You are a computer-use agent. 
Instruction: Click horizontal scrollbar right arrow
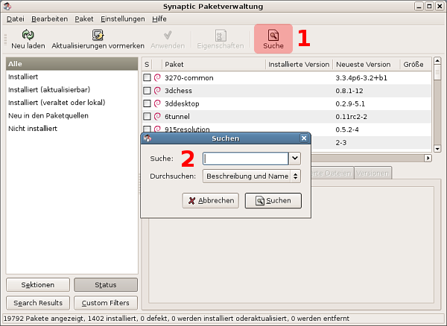click(428, 158)
